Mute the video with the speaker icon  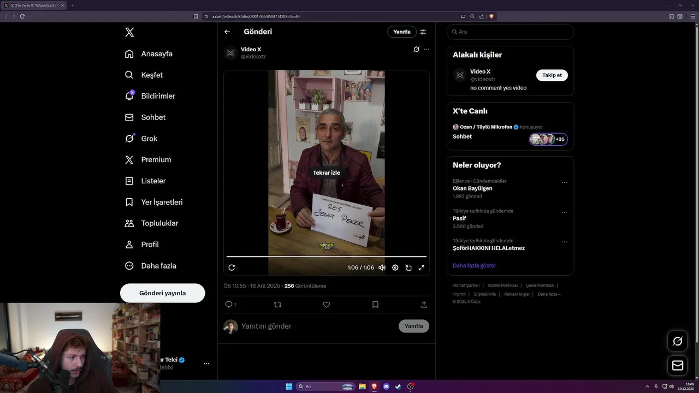382,267
